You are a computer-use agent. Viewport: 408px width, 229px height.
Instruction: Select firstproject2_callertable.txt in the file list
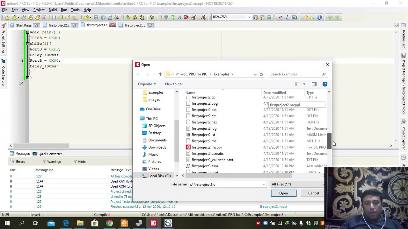[212, 160]
